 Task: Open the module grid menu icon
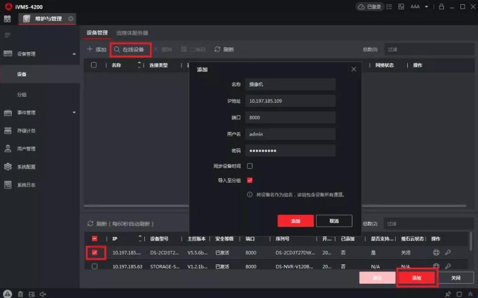(7, 19)
